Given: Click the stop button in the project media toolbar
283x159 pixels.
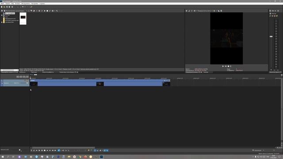Looking at the screenshot, I should 47,11.
